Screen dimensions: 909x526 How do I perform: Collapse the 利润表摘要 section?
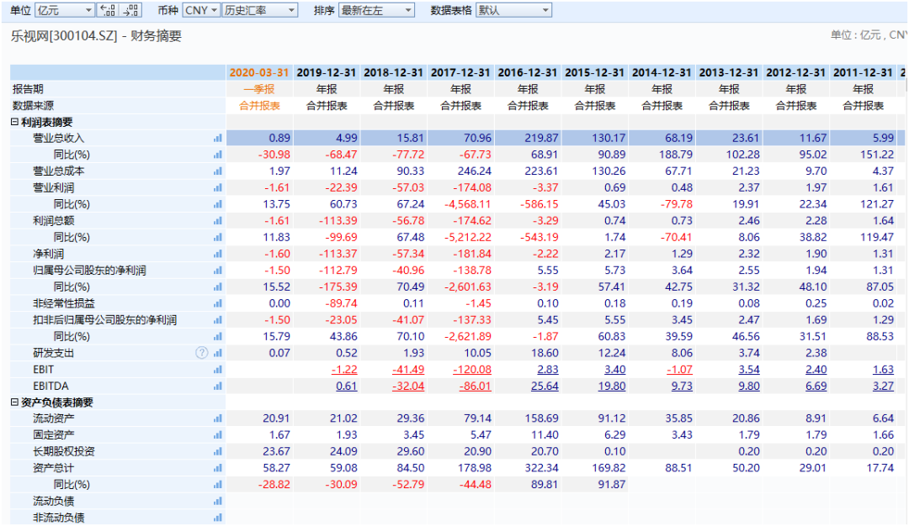click(x=14, y=122)
